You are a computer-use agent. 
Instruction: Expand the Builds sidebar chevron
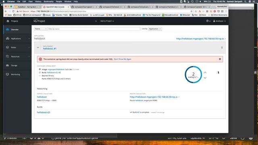pos(29,48)
